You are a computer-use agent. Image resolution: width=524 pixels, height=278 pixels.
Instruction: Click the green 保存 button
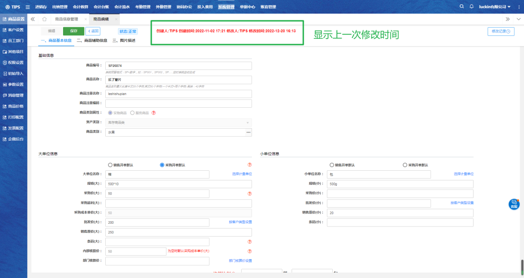(73, 31)
